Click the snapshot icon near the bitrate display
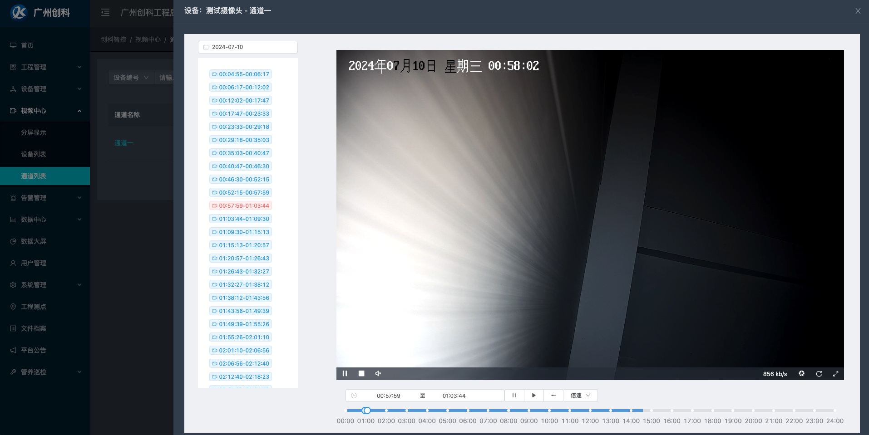This screenshot has height=435, width=869. (801, 373)
